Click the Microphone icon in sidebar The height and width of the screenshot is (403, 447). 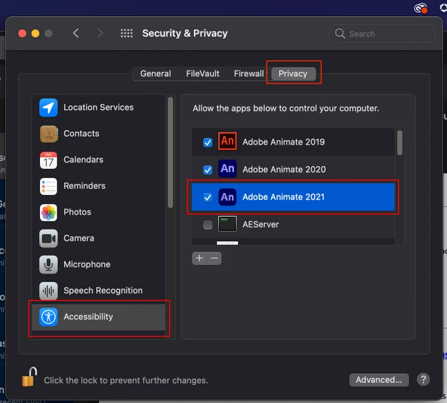[x=49, y=265]
